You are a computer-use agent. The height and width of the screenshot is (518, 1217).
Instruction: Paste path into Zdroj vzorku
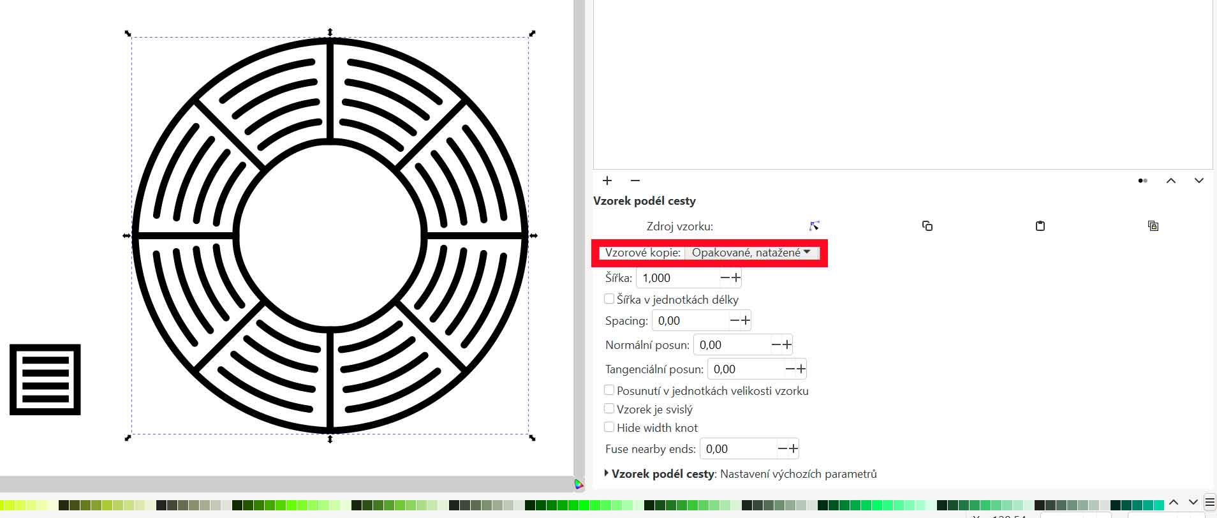[1040, 226]
